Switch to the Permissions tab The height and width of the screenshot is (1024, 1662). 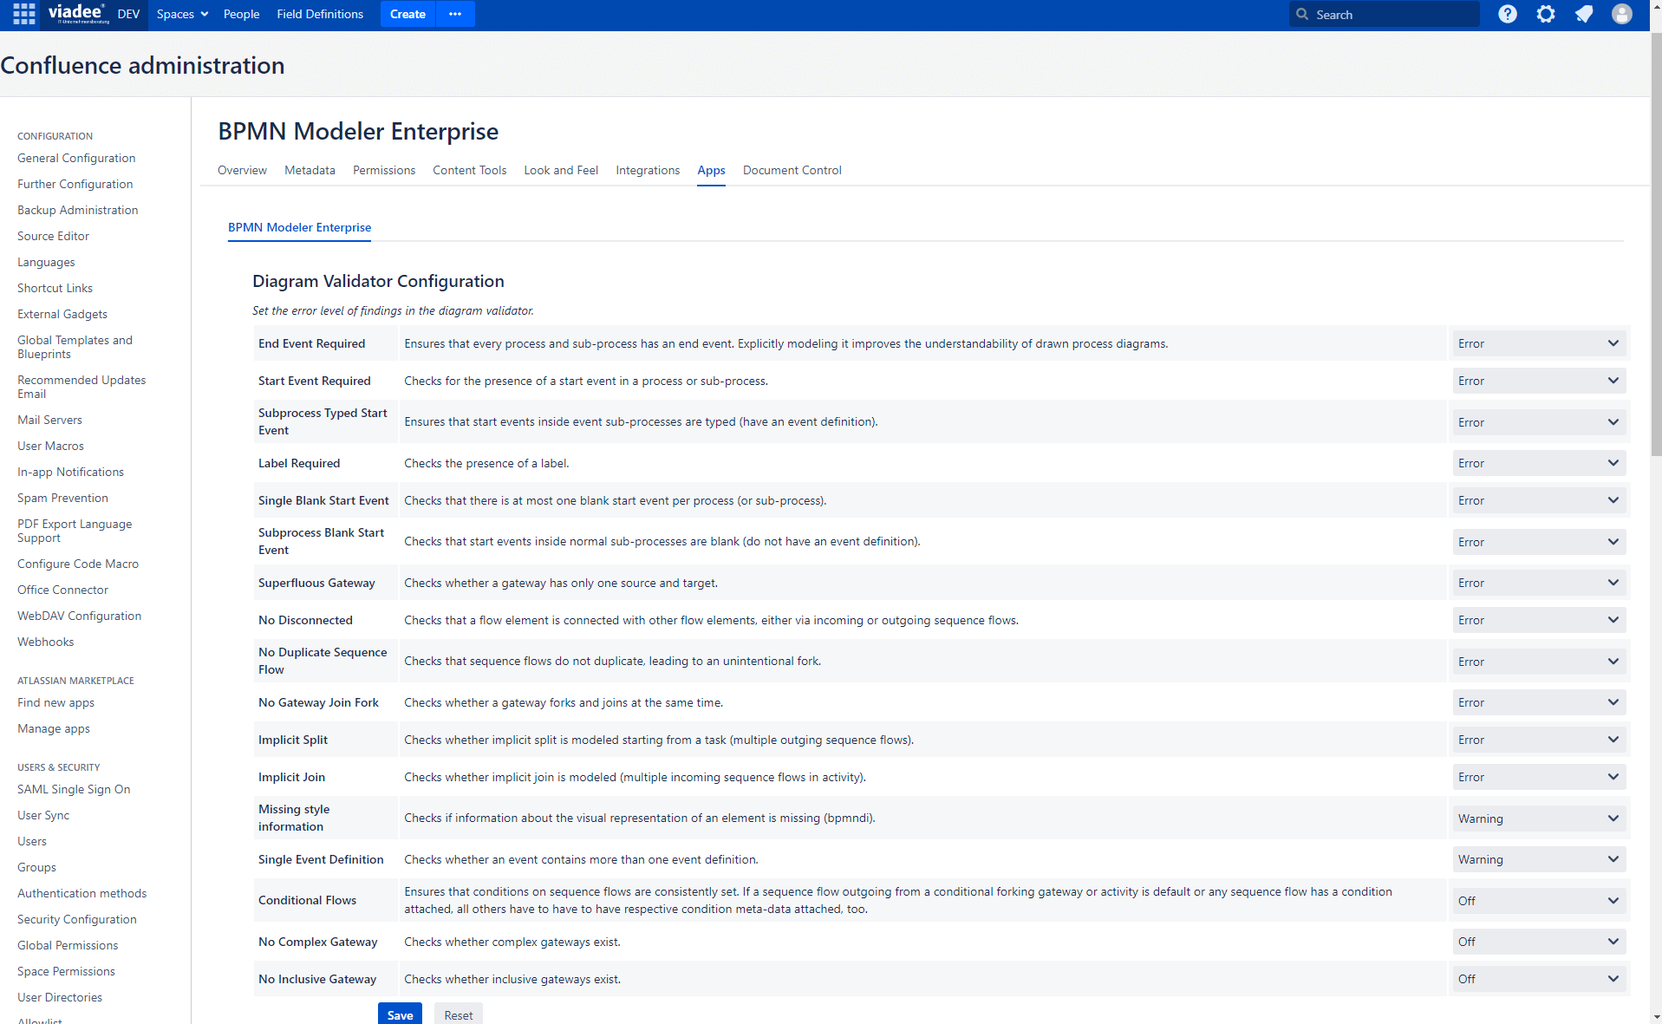(x=384, y=170)
